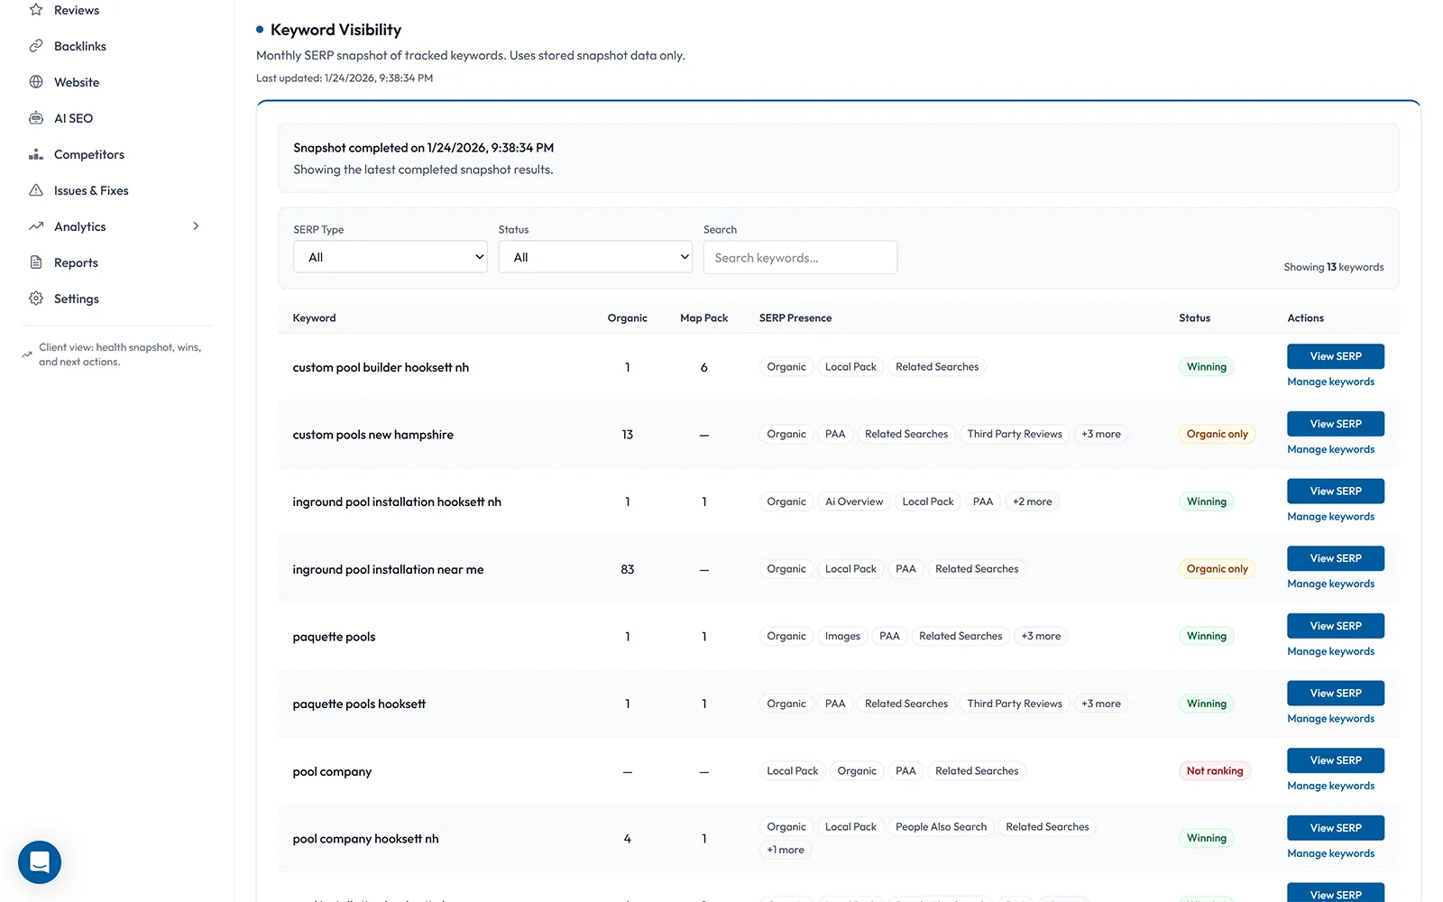Screen dimensions: 1443x902
Task: Expand the Analytics submenu chevron
Action: (x=196, y=225)
